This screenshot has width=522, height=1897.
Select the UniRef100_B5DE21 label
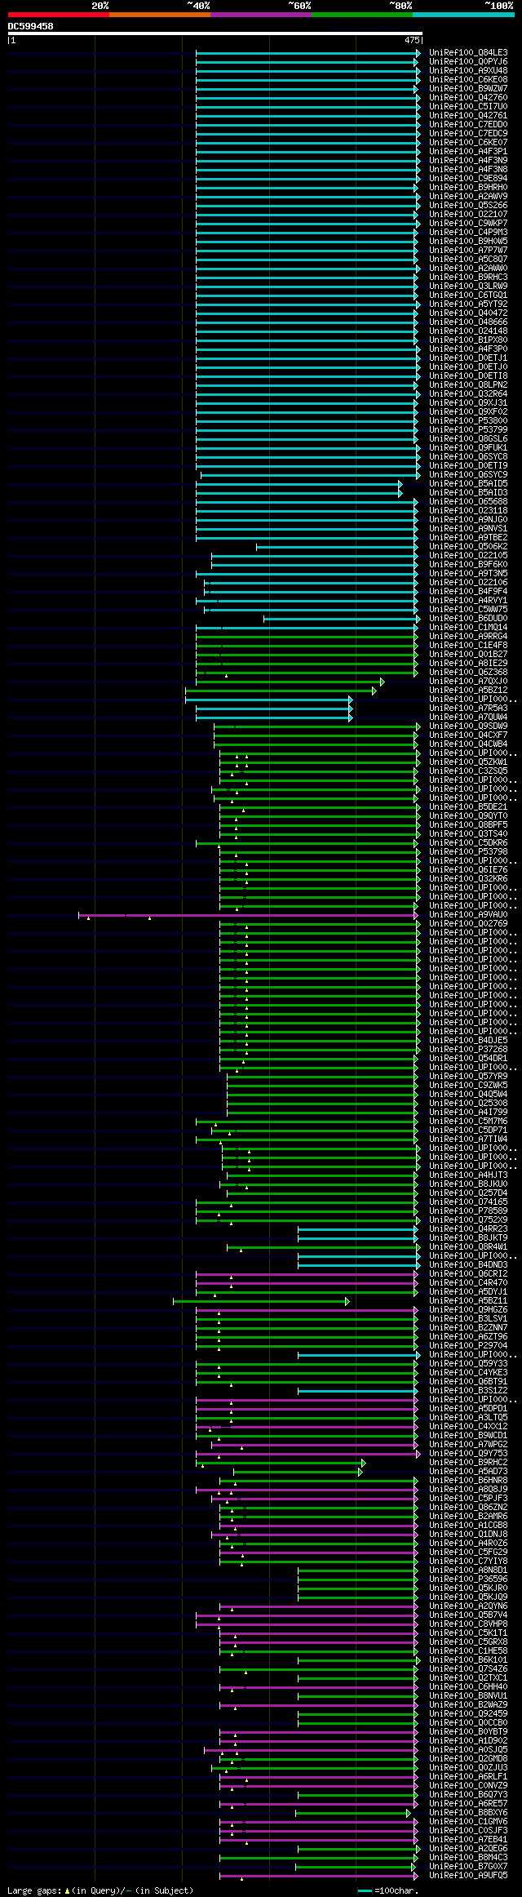point(468,807)
